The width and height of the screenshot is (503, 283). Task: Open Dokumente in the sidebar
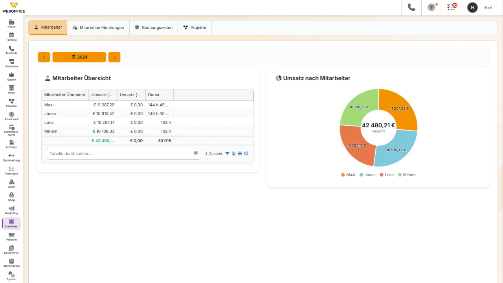pos(11,250)
